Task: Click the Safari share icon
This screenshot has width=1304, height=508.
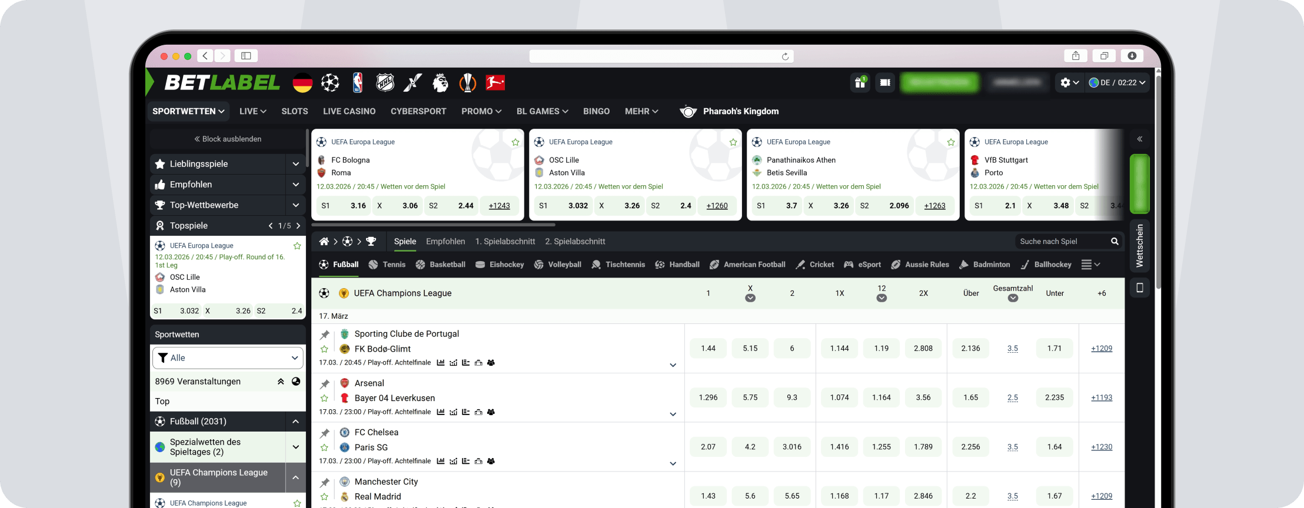Action: pyautogui.click(x=1076, y=56)
